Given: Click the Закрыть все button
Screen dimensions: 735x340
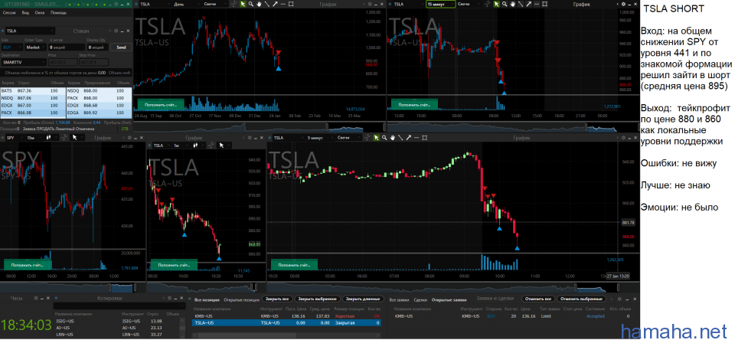Looking at the screenshot, I should tap(276, 299).
